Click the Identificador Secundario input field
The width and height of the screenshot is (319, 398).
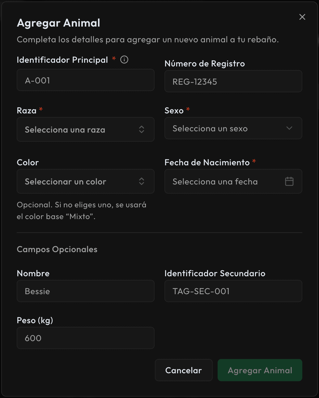[233, 291]
